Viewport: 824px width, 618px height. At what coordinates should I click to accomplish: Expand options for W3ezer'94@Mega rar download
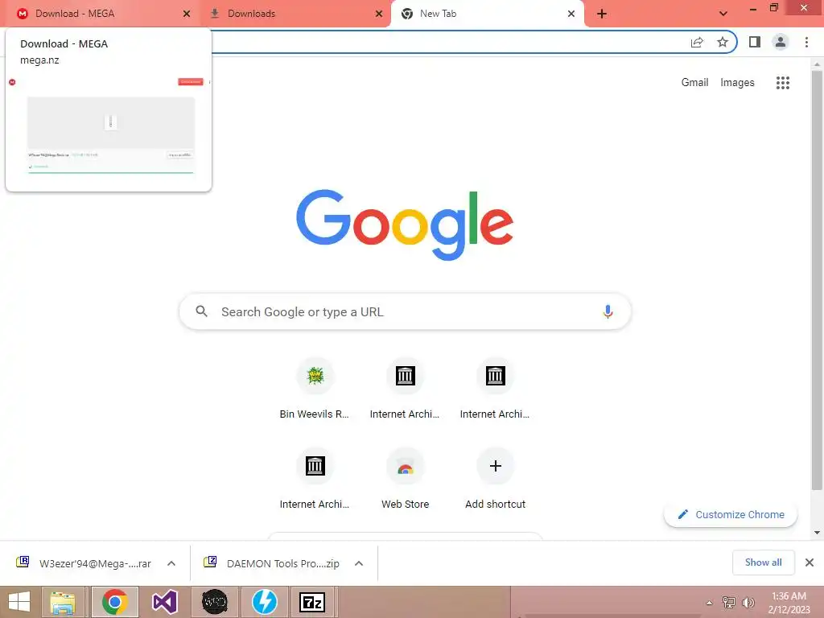[171, 563]
